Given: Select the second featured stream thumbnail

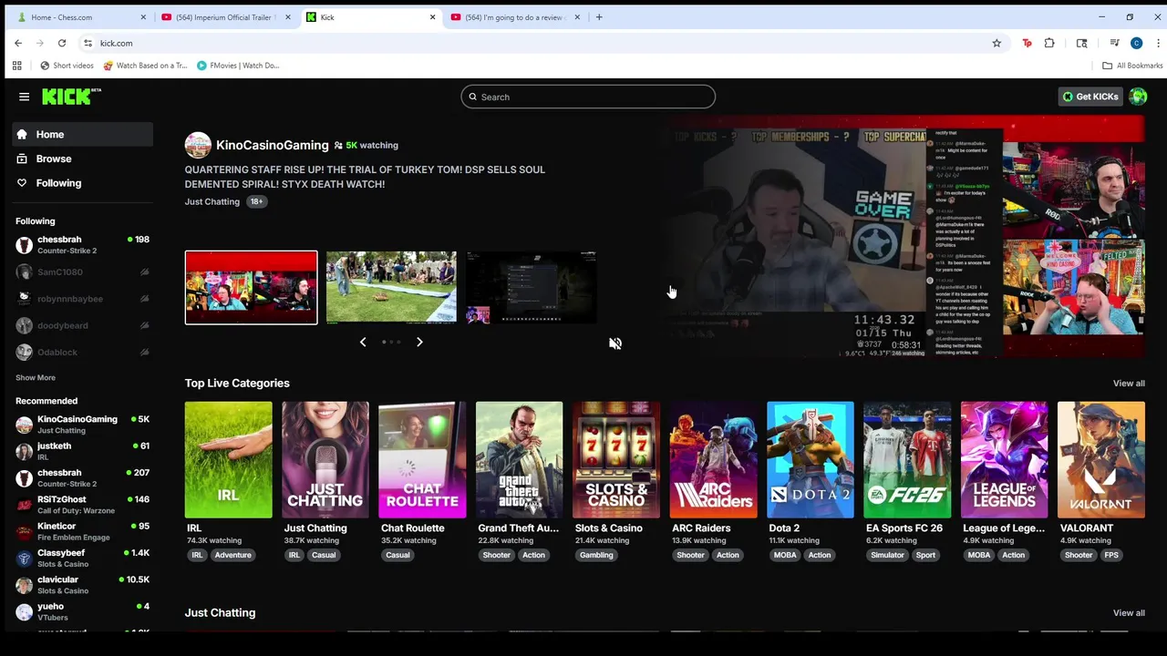Looking at the screenshot, I should tap(391, 287).
